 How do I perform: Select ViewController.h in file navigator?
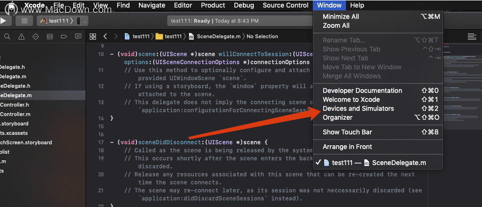pos(43,105)
